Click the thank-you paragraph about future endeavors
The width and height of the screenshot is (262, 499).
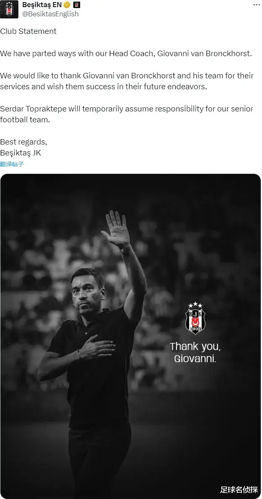127,81
